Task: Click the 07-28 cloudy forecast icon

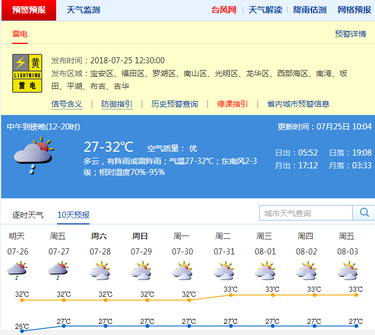Action: (x=100, y=272)
